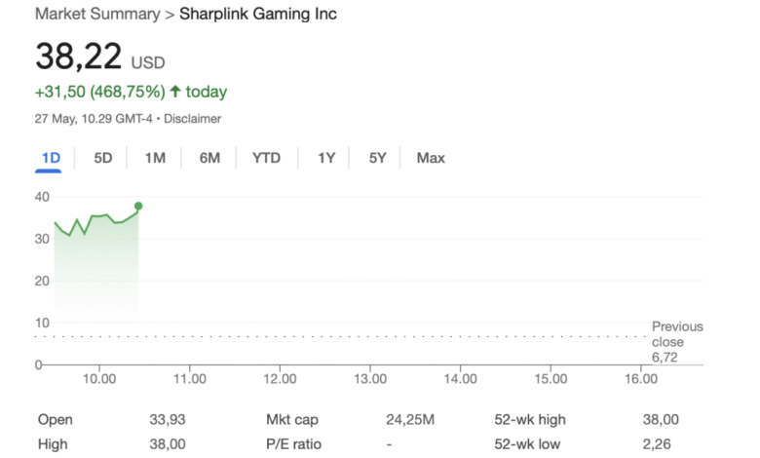Select the 1D time range tab
This screenshot has height=458, width=760.
pos(51,158)
